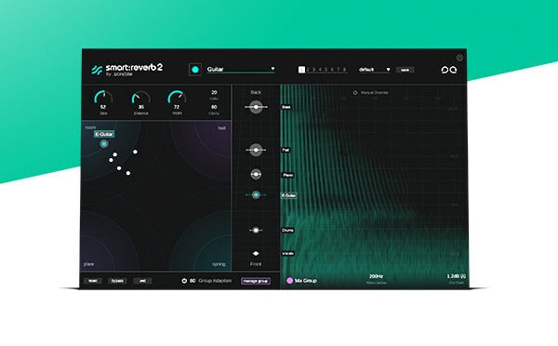Click the room corner label
The image size is (558, 346).
coord(90,127)
